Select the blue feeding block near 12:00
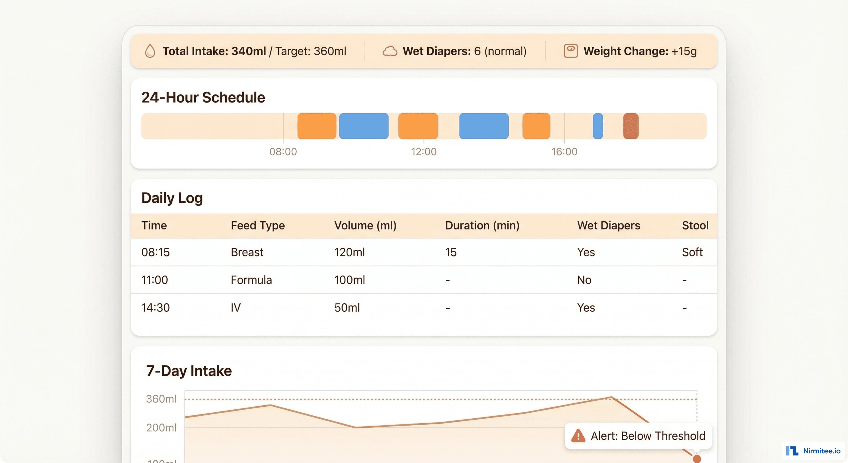Viewport: 848px width, 463px height. (x=484, y=126)
